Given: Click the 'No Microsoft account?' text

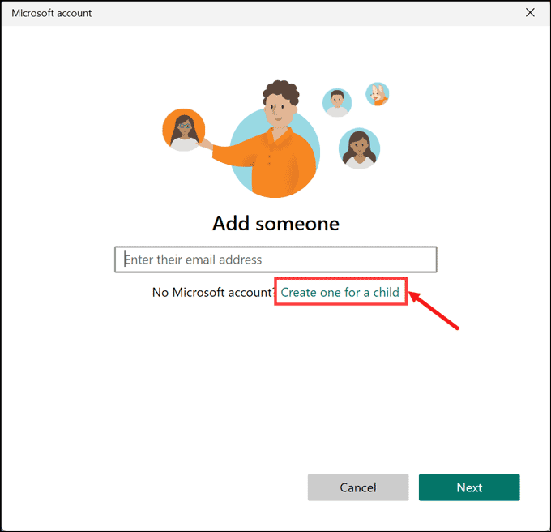Looking at the screenshot, I should coord(213,292).
